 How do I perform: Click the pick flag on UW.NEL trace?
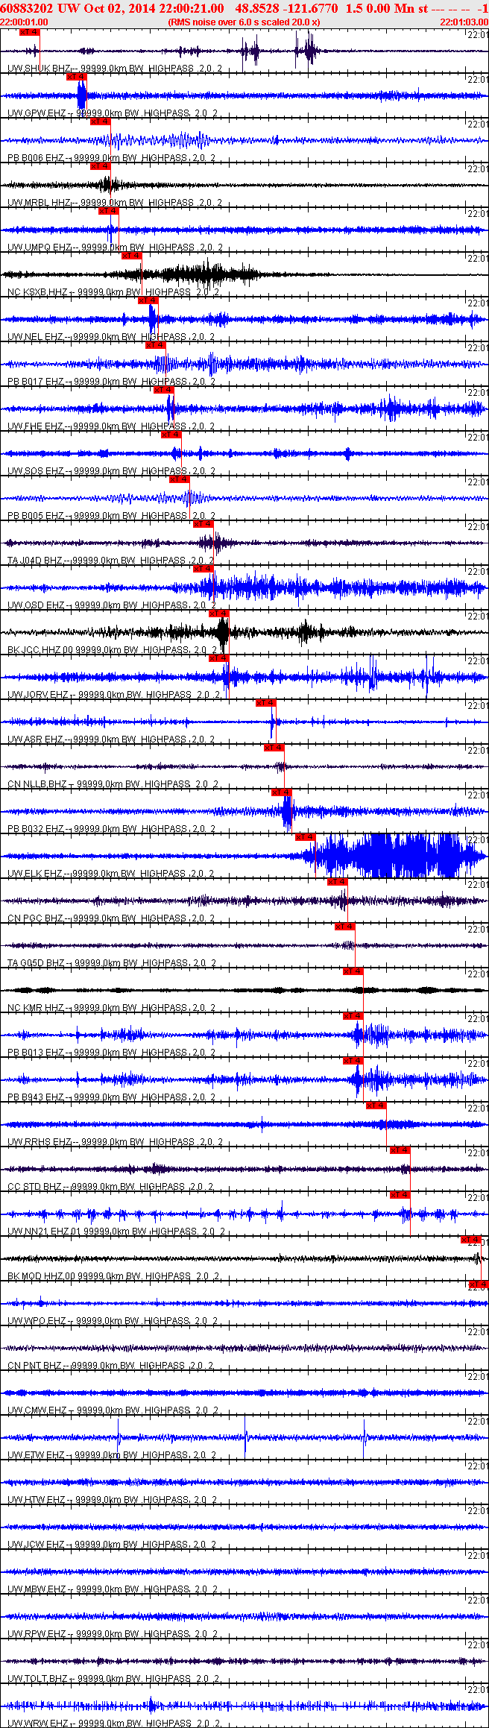click(x=148, y=300)
